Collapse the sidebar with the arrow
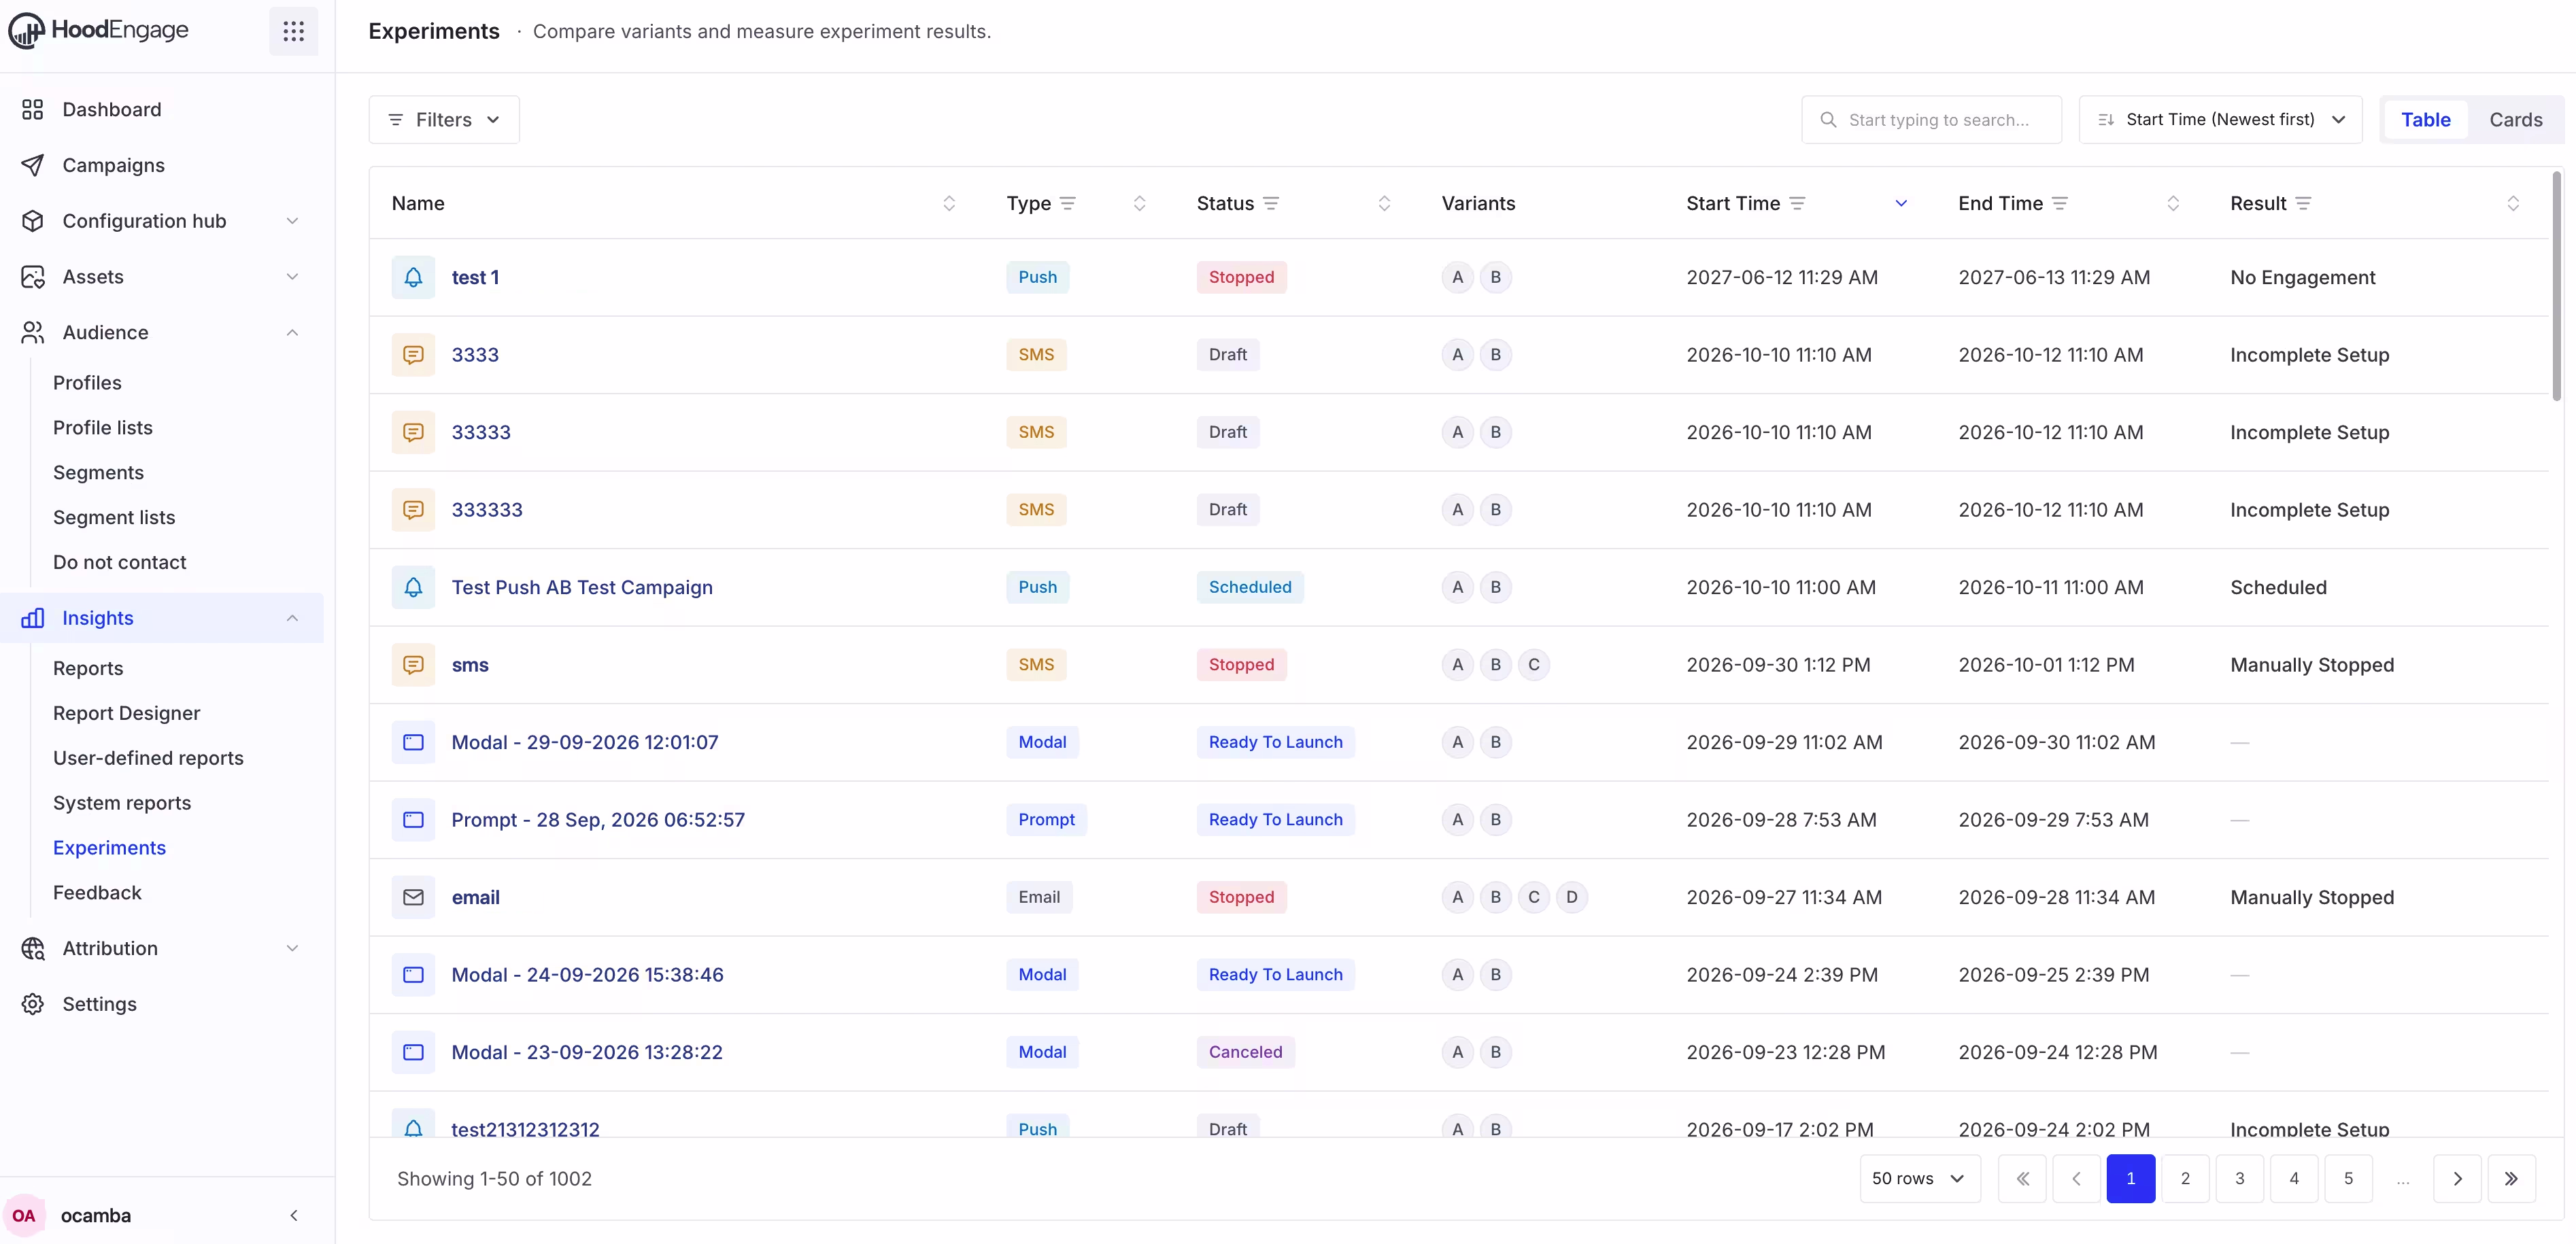The height and width of the screenshot is (1244, 2576). coord(293,1215)
